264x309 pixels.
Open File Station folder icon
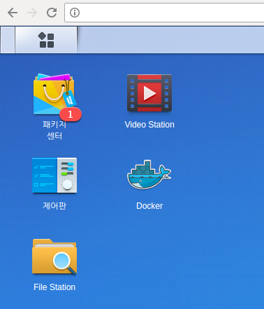[x=54, y=256]
